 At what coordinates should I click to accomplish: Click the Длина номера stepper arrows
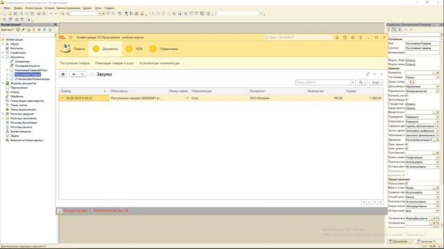tap(413, 82)
